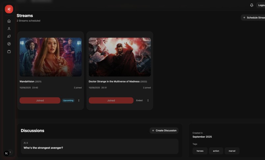
Task: Click the 15/09/2025 20:31 date text
Action: pos(98,88)
